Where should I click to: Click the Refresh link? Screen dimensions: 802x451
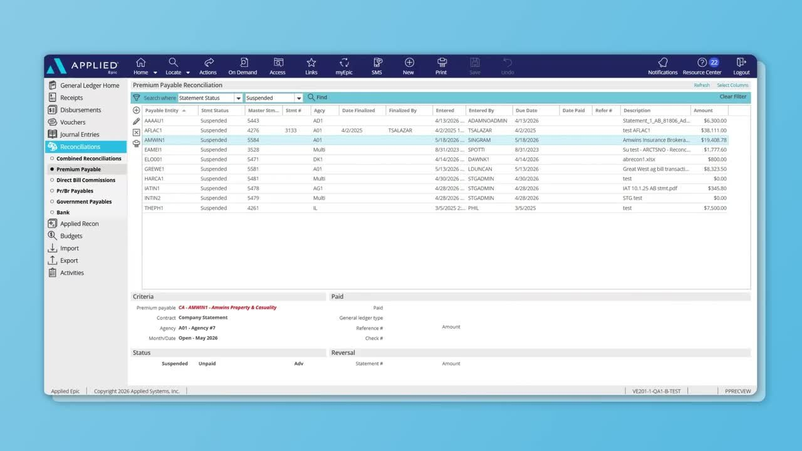[x=702, y=85]
